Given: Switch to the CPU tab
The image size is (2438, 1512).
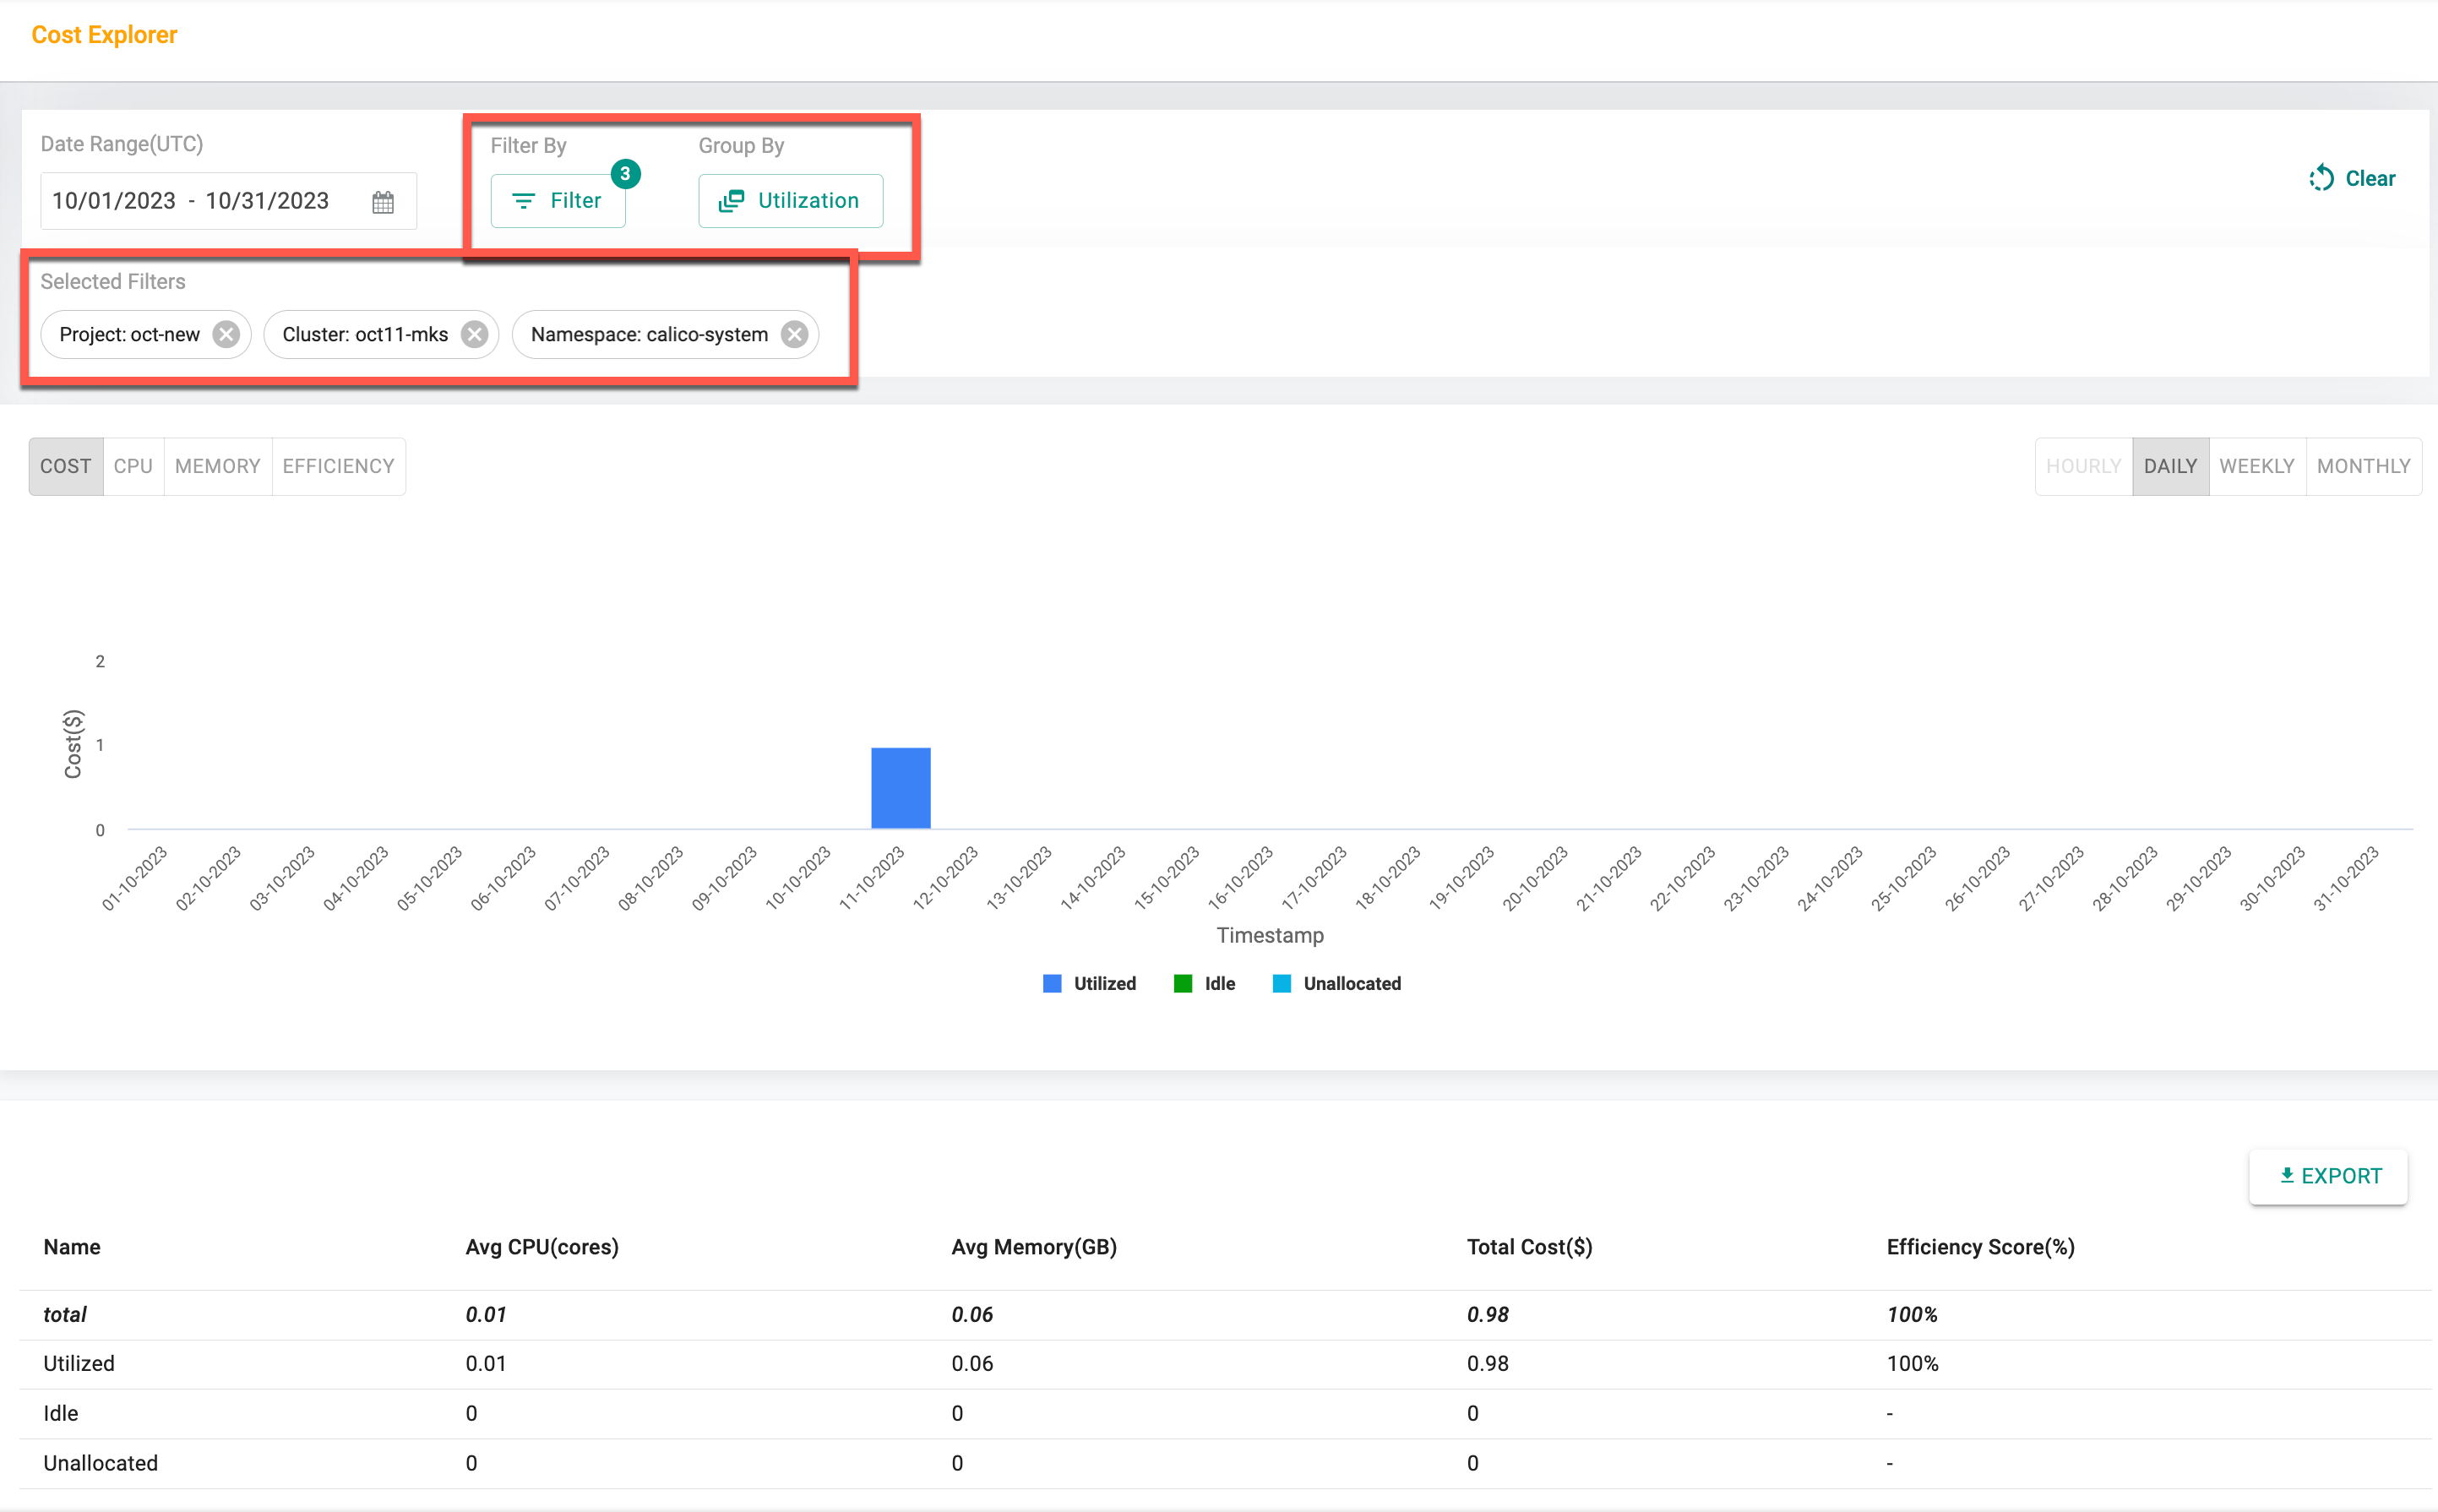Looking at the screenshot, I should coord(134,467).
